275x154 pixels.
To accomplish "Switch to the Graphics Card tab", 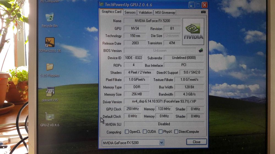I will pyautogui.click(x=112, y=12).
